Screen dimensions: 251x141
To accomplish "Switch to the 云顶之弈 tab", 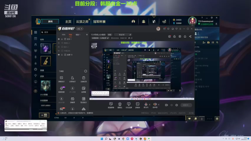I will [x=82, y=22].
